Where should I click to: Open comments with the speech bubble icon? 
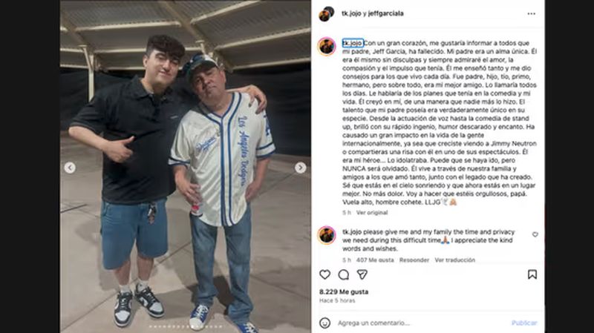[343, 274]
